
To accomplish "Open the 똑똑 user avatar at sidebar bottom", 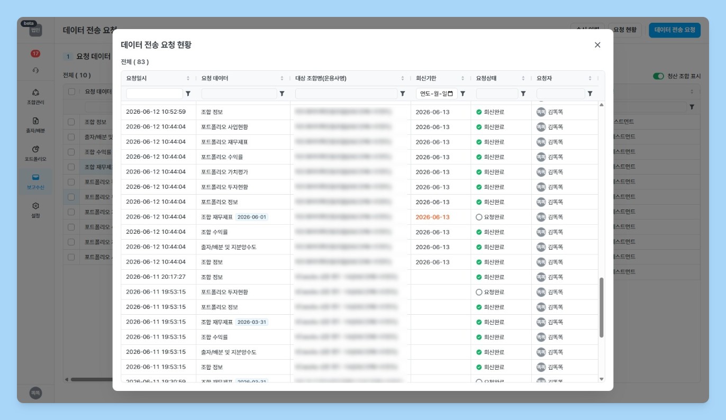I will (35, 393).
